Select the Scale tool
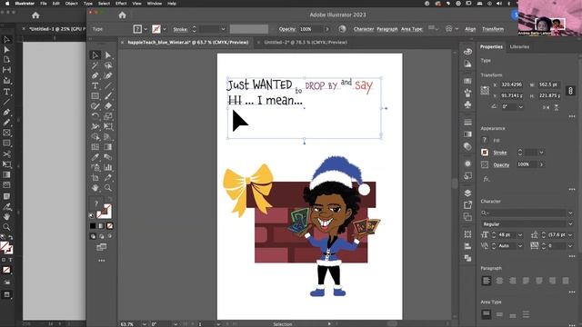The width and height of the screenshot is (582, 327). point(108,116)
